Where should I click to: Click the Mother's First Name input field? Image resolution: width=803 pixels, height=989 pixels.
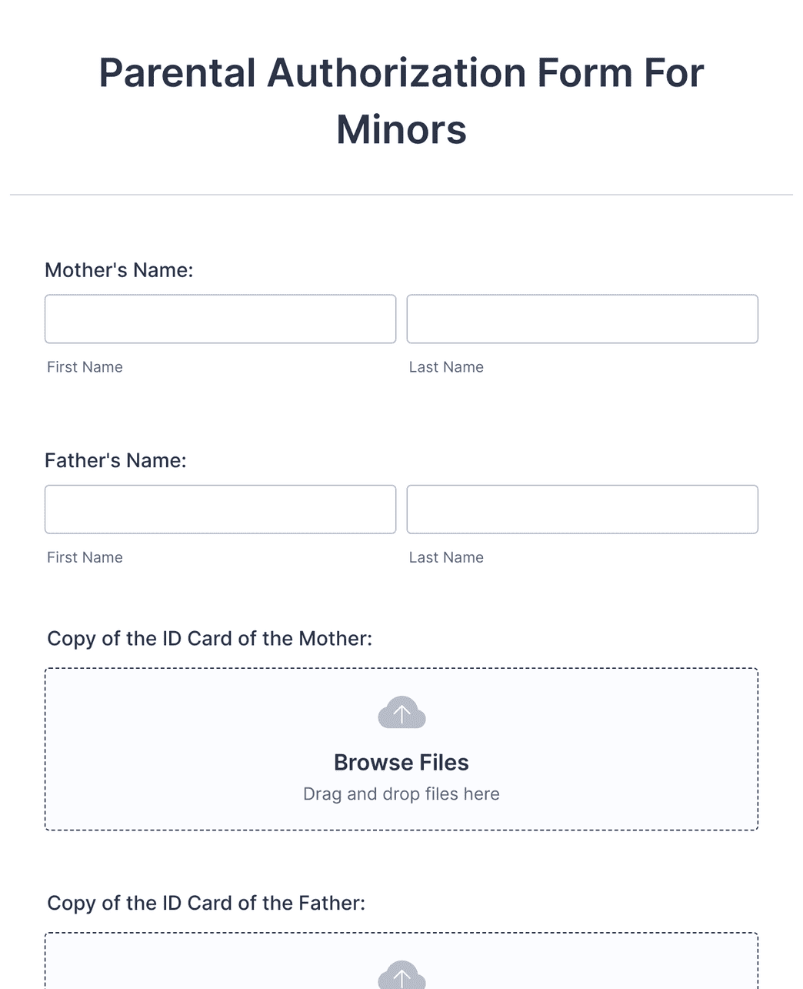(x=220, y=319)
